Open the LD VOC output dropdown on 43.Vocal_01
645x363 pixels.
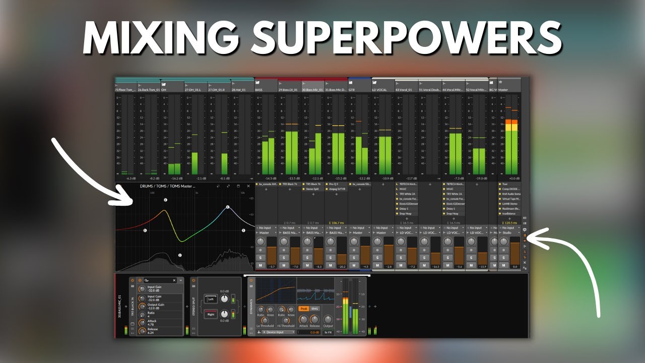tap(407, 233)
